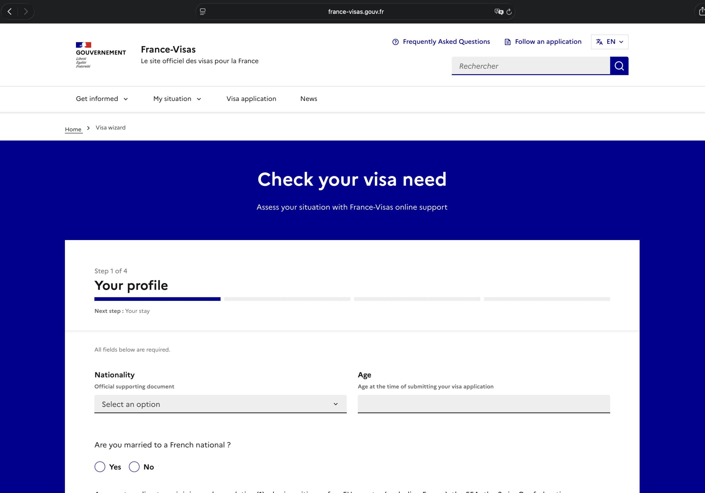Click the Step 1 of 4 label

click(110, 271)
